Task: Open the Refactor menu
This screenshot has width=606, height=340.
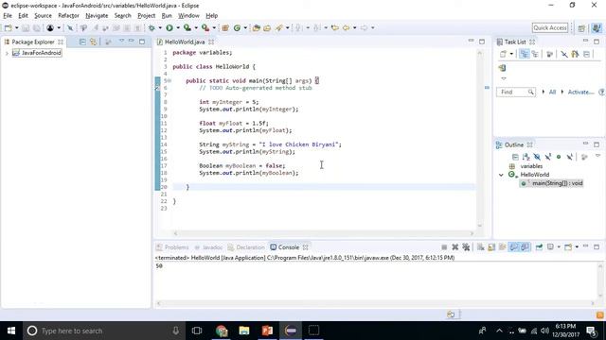Action: click(x=68, y=15)
